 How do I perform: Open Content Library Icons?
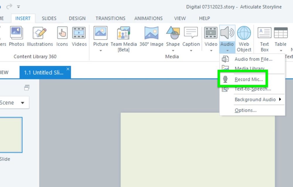(x=62, y=36)
